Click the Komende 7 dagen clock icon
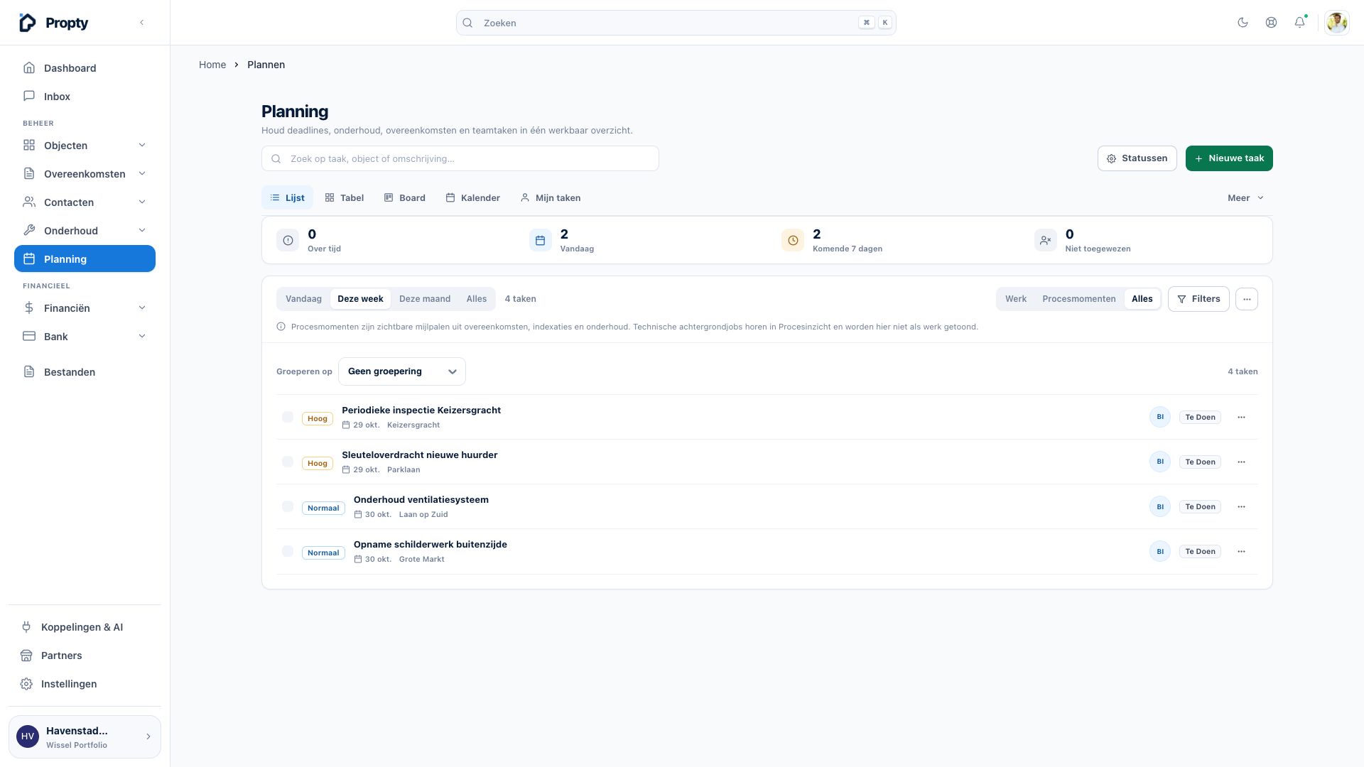 pos(793,241)
